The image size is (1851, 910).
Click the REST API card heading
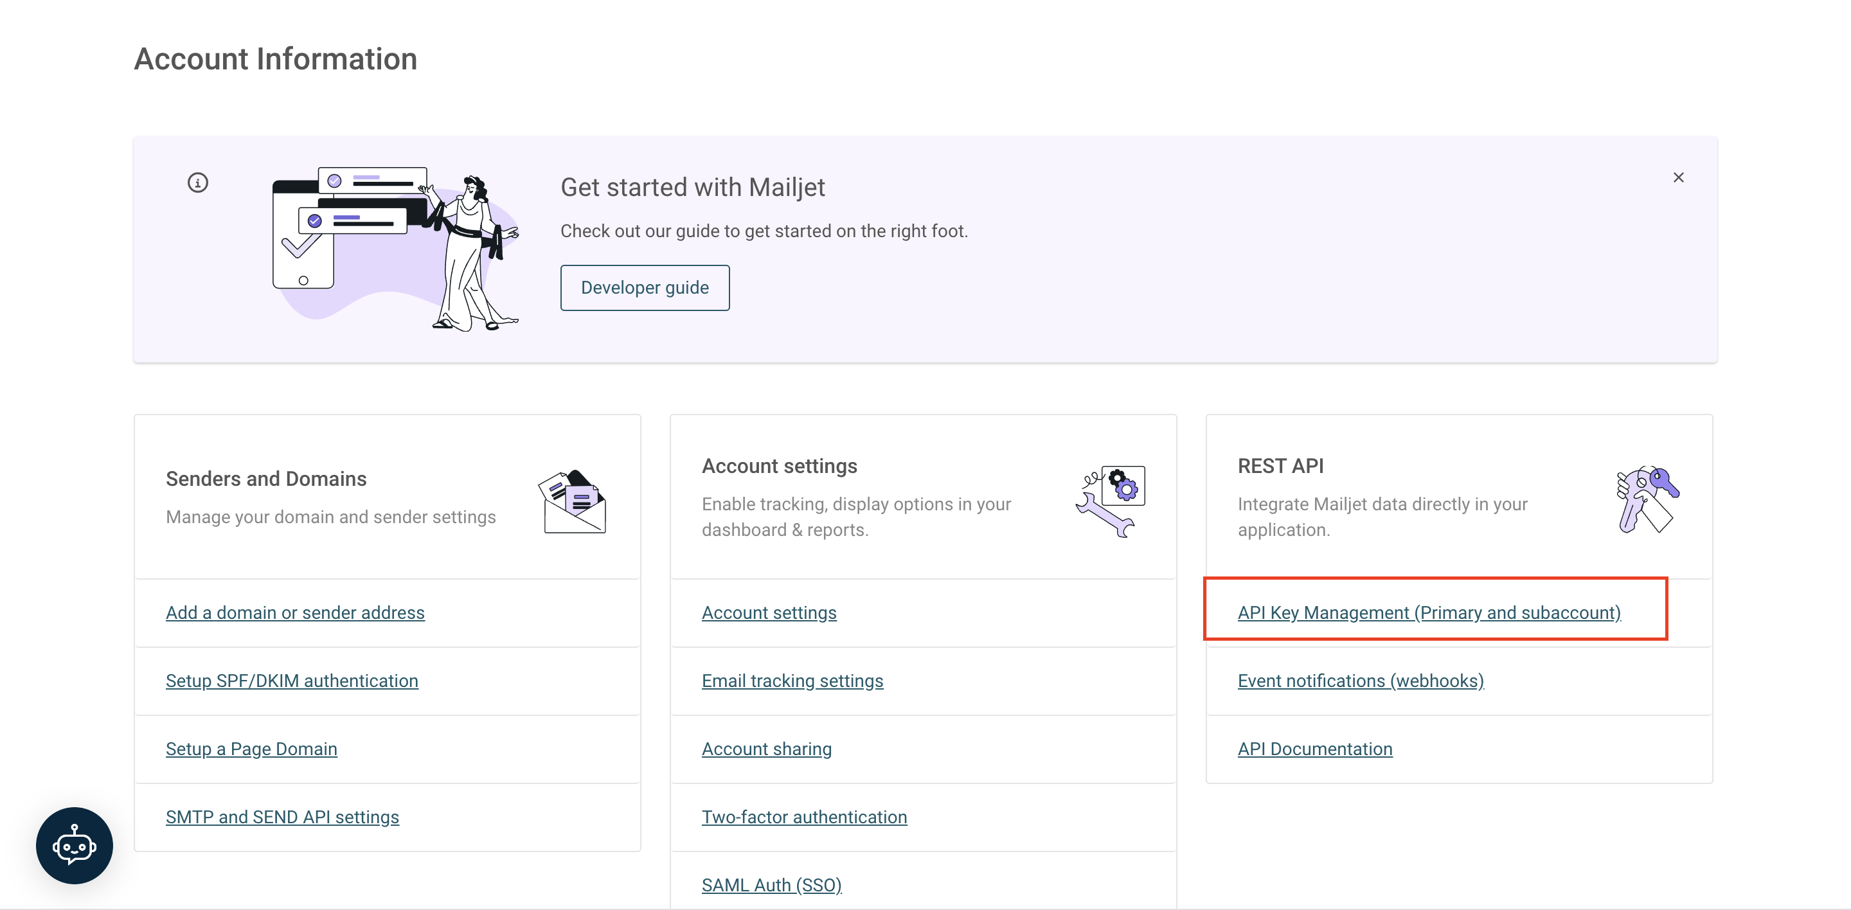(x=1280, y=466)
